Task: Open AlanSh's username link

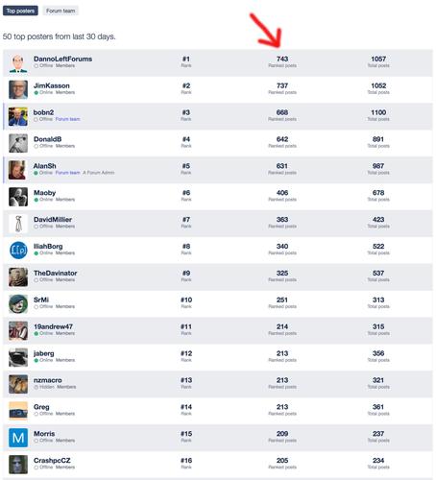Action: click(45, 166)
